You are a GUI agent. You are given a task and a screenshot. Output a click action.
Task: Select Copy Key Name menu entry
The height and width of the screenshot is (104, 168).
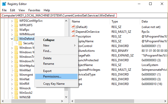54,84
